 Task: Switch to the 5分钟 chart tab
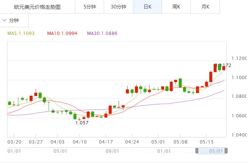[90, 7]
